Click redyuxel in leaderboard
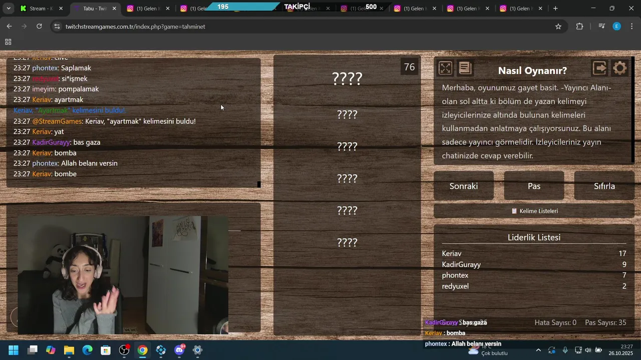Screen dimensions: 641x360 pos(455,286)
